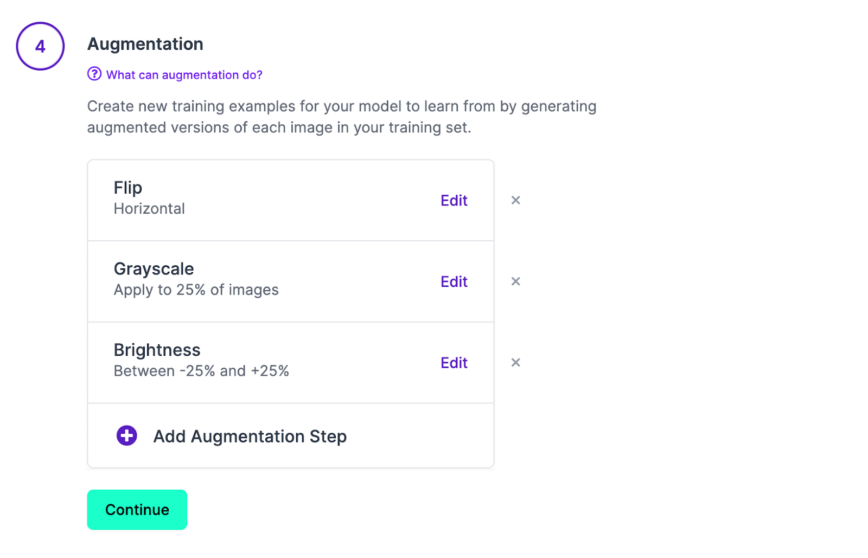The height and width of the screenshot is (558, 868).
Task: Click the Augmentation section heading
Action: pyautogui.click(x=145, y=44)
